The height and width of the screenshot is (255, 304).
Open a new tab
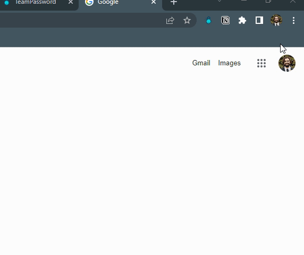[174, 2]
